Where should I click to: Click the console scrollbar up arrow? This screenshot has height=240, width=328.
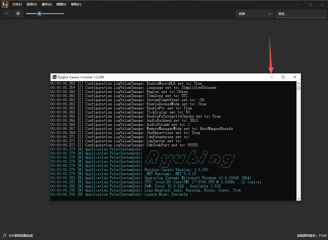(299, 83)
